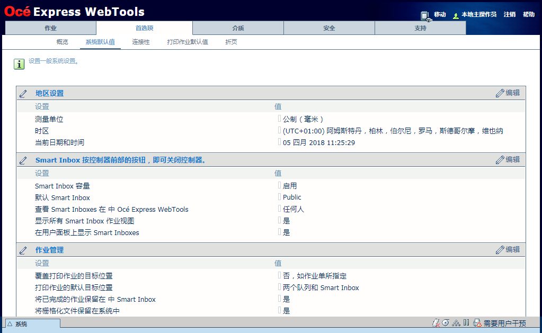Click the 作业管理 section heading
This screenshot has width=542, height=333.
(49, 250)
